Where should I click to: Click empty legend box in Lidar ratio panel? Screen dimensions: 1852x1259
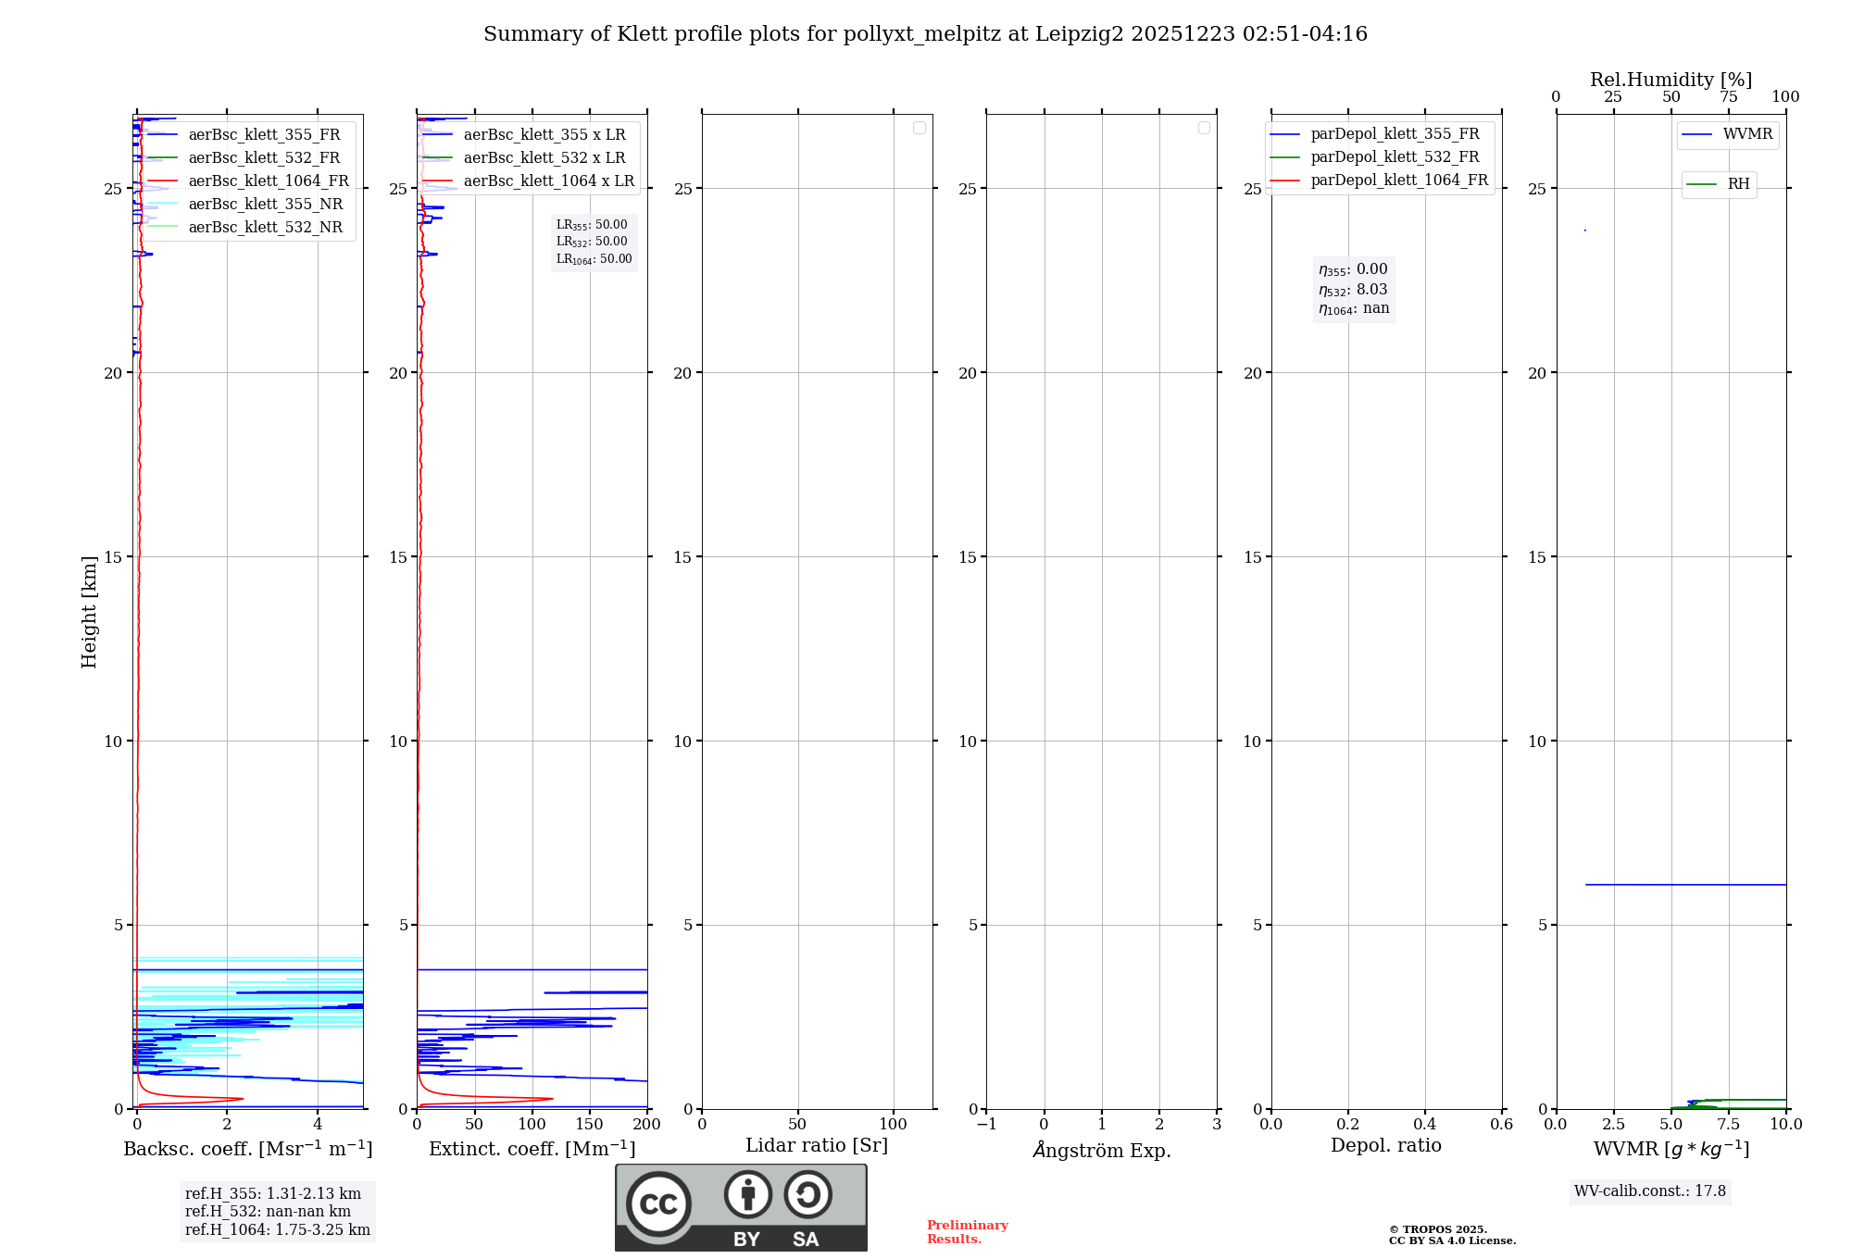[919, 128]
